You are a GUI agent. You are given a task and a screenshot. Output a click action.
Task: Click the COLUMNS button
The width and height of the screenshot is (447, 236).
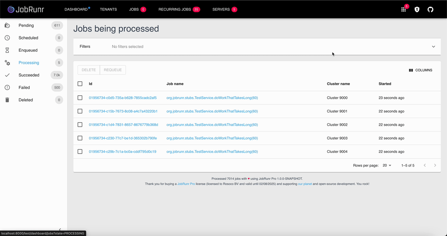420,70
